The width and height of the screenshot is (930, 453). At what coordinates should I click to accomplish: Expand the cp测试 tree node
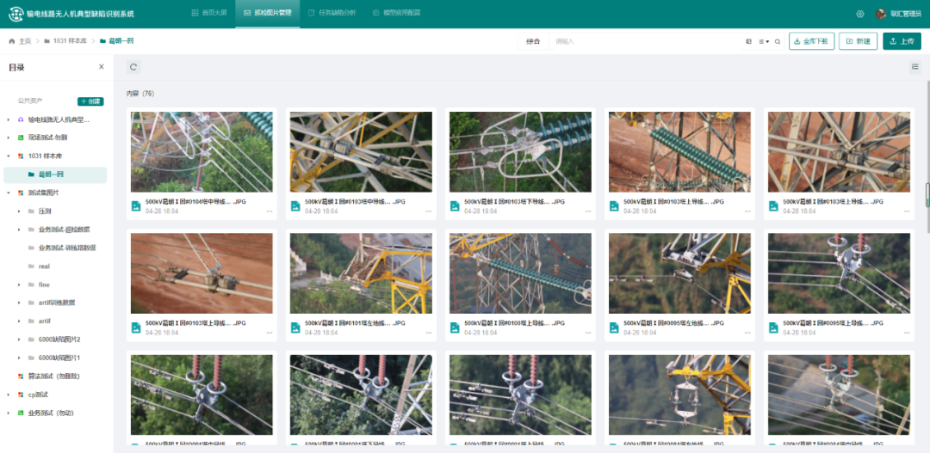pyautogui.click(x=9, y=395)
